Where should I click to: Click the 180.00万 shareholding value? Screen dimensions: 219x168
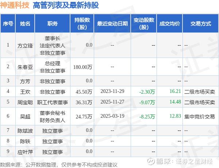(x=83, y=67)
